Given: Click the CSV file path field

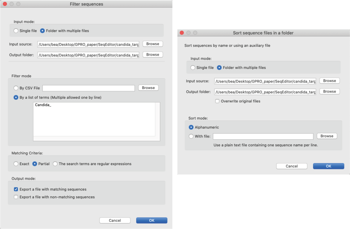Looking at the screenshot, I should point(88,88).
